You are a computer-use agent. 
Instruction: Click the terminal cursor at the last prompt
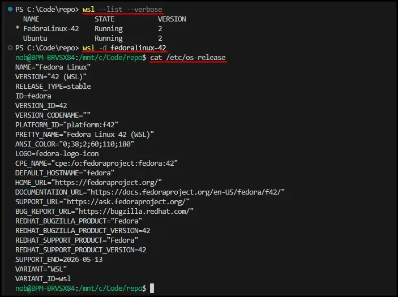151,288
